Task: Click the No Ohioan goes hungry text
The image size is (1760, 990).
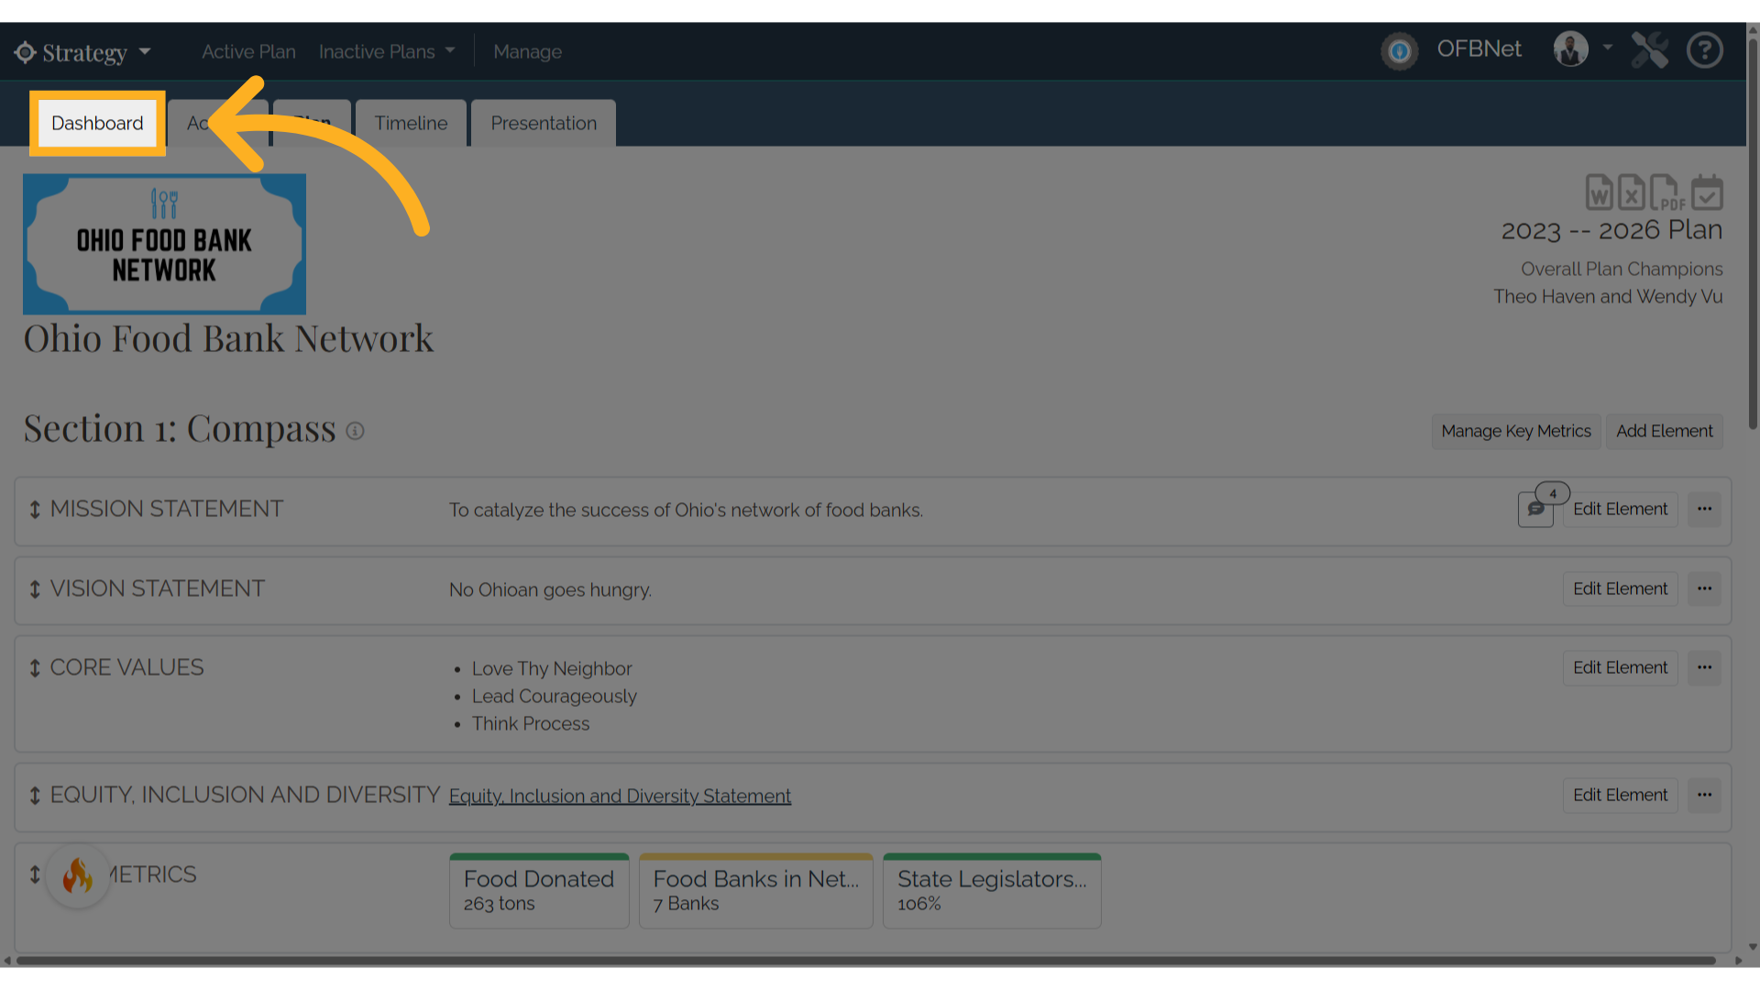Action: (x=550, y=590)
